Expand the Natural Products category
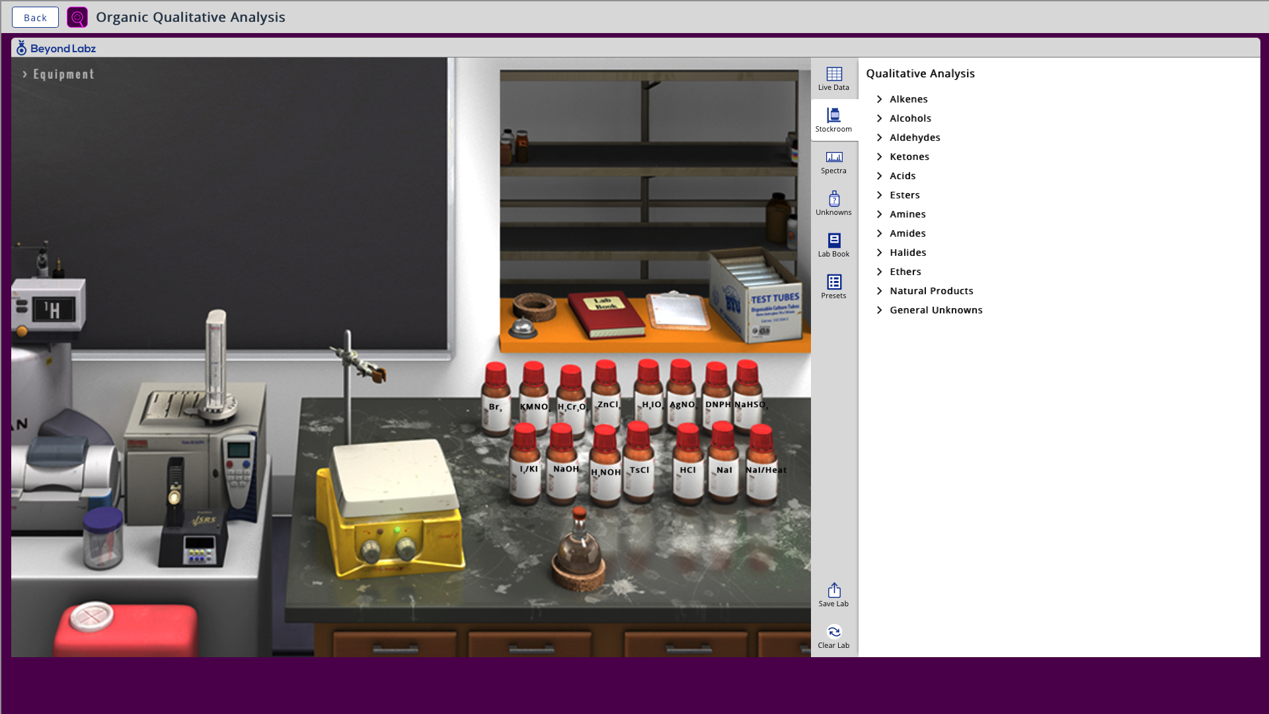Image resolution: width=1269 pixels, height=714 pixels. coord(930,291)
